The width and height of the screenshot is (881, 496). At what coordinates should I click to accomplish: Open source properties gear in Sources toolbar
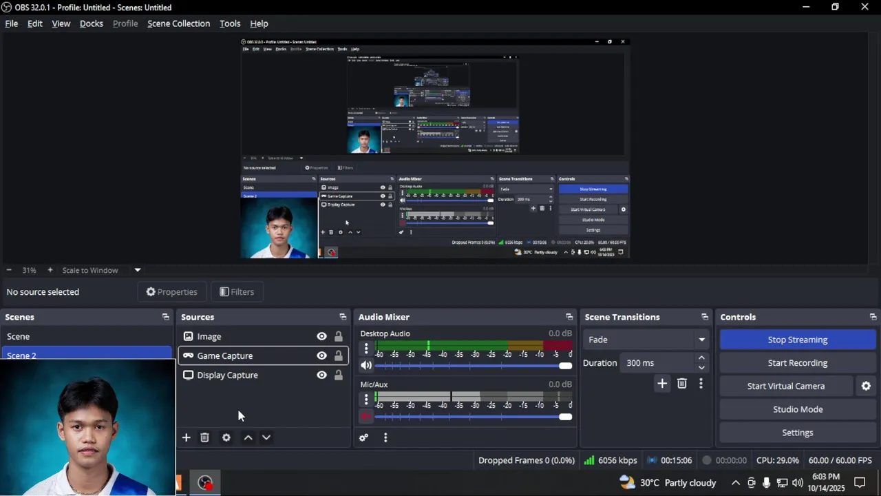click(226, 437)
